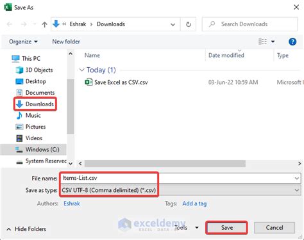Click the horizontal scroll right arrow
The height and width of the screenshot is (240, 304).
pyautogui.click(x=300, y=164)
